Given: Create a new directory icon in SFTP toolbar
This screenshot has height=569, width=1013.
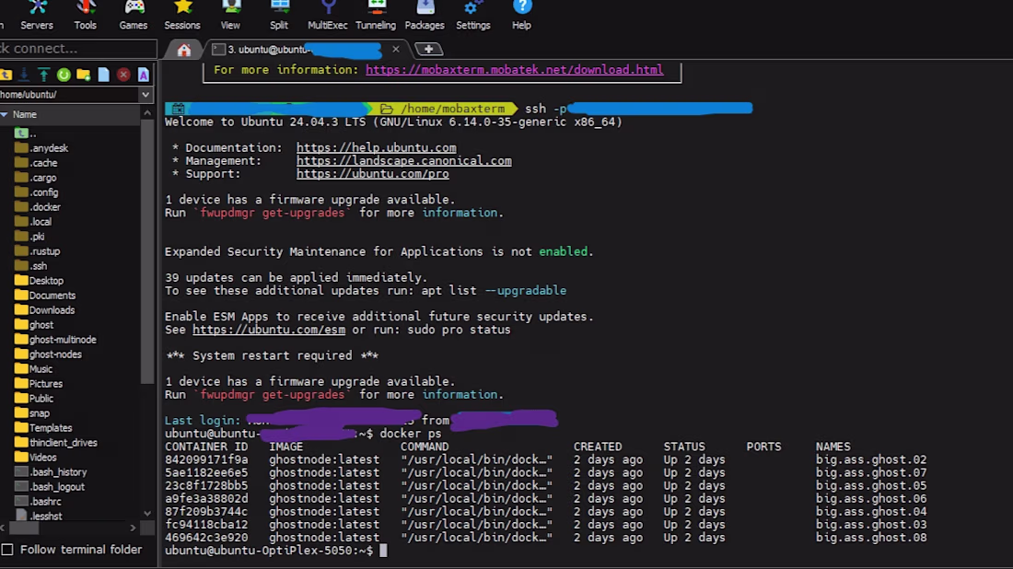Looking at the screenshot, I should click(83, 75).
